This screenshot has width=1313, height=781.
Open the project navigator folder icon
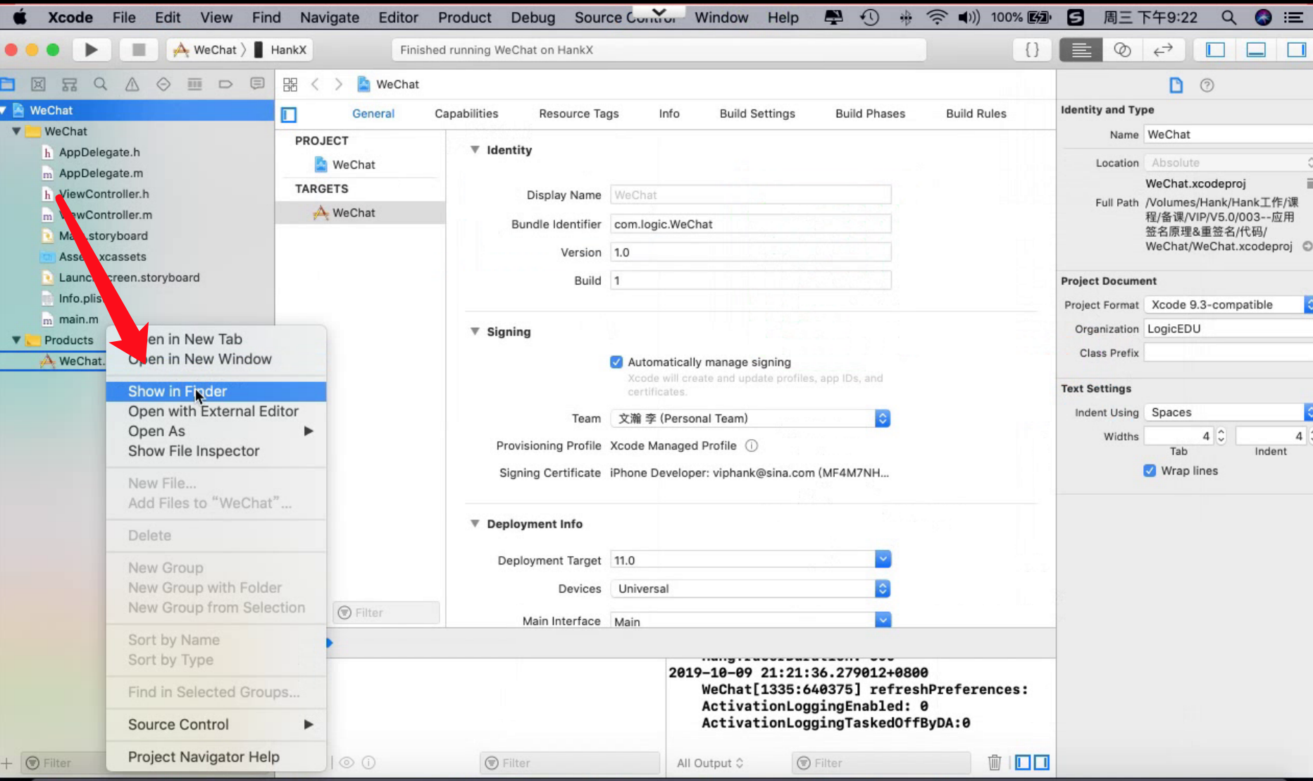[x=8, y=85]
